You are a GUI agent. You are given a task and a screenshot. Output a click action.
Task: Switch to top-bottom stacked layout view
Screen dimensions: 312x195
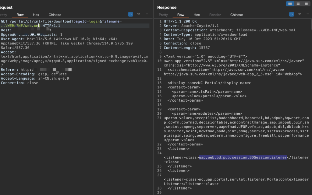coord(298,4)
